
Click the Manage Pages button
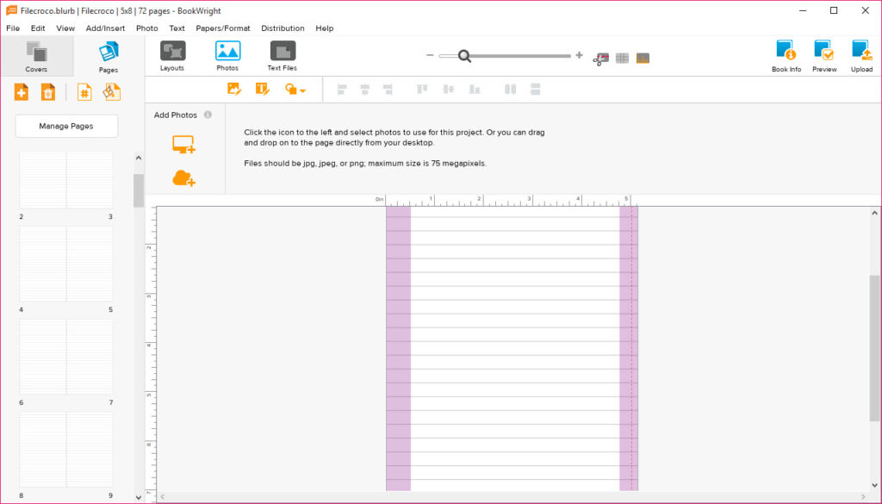[x=66, y=126]
